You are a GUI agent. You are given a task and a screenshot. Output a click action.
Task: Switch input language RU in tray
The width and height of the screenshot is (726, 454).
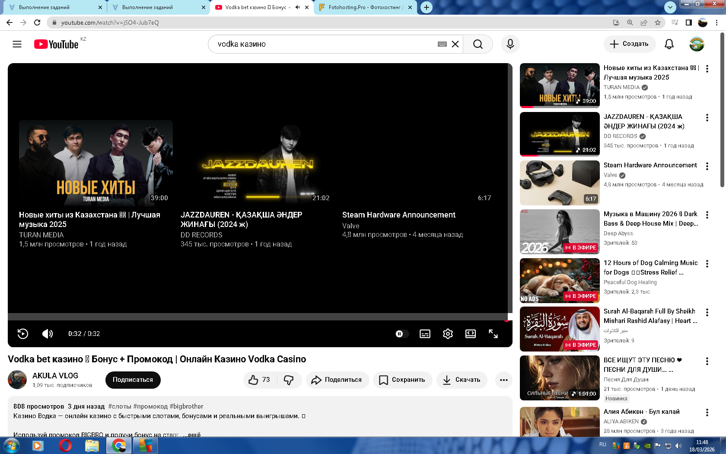pyautogui.click(x=603, y=444)
